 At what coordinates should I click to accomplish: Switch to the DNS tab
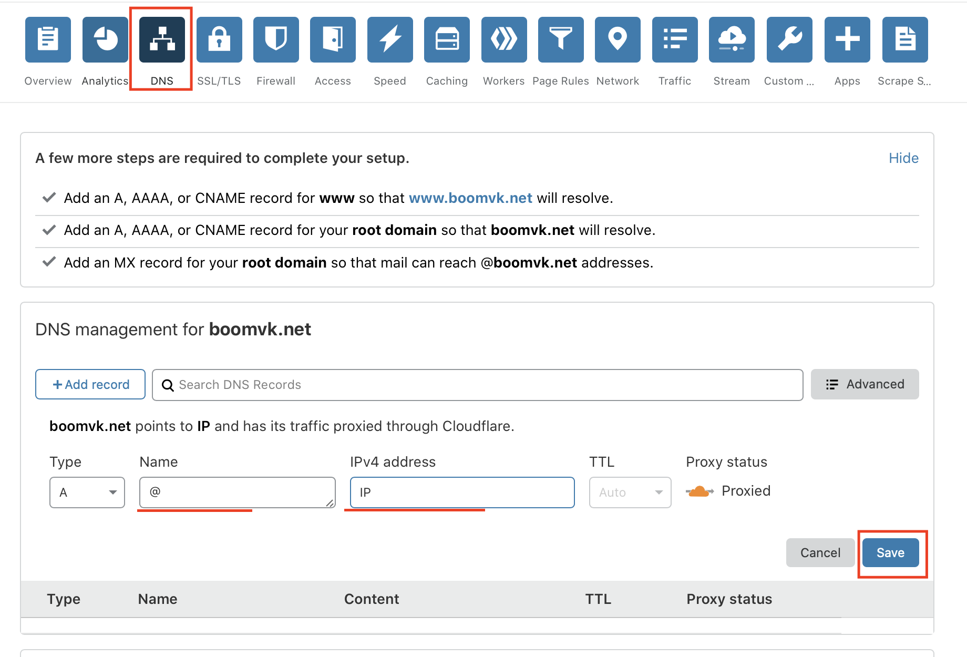(x=162, y=39)
